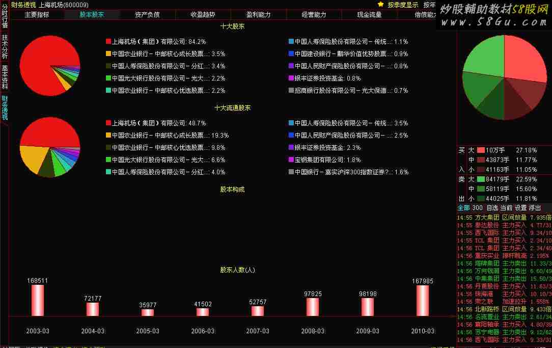This screenshot has height=348, width=552.
Task: Click the 2005-03 shareholder count bar 35977
Action: pyautogui.click(x=148, y=312)
